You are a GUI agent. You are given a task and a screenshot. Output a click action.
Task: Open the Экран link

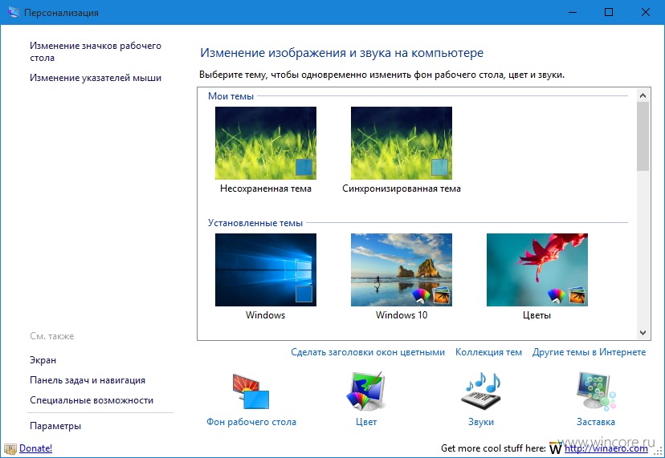(x=43, y=360)
